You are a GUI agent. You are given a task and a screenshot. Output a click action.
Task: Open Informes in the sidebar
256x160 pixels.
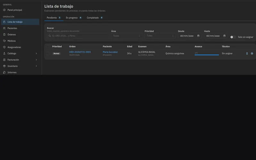point(20,72)
